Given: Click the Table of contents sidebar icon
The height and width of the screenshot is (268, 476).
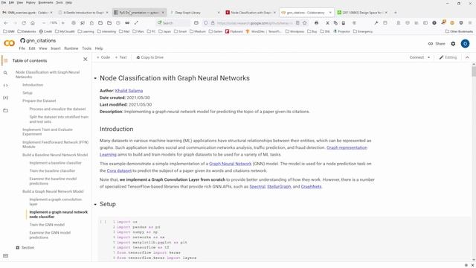Looking at the screenshot, I should (5, 60).
